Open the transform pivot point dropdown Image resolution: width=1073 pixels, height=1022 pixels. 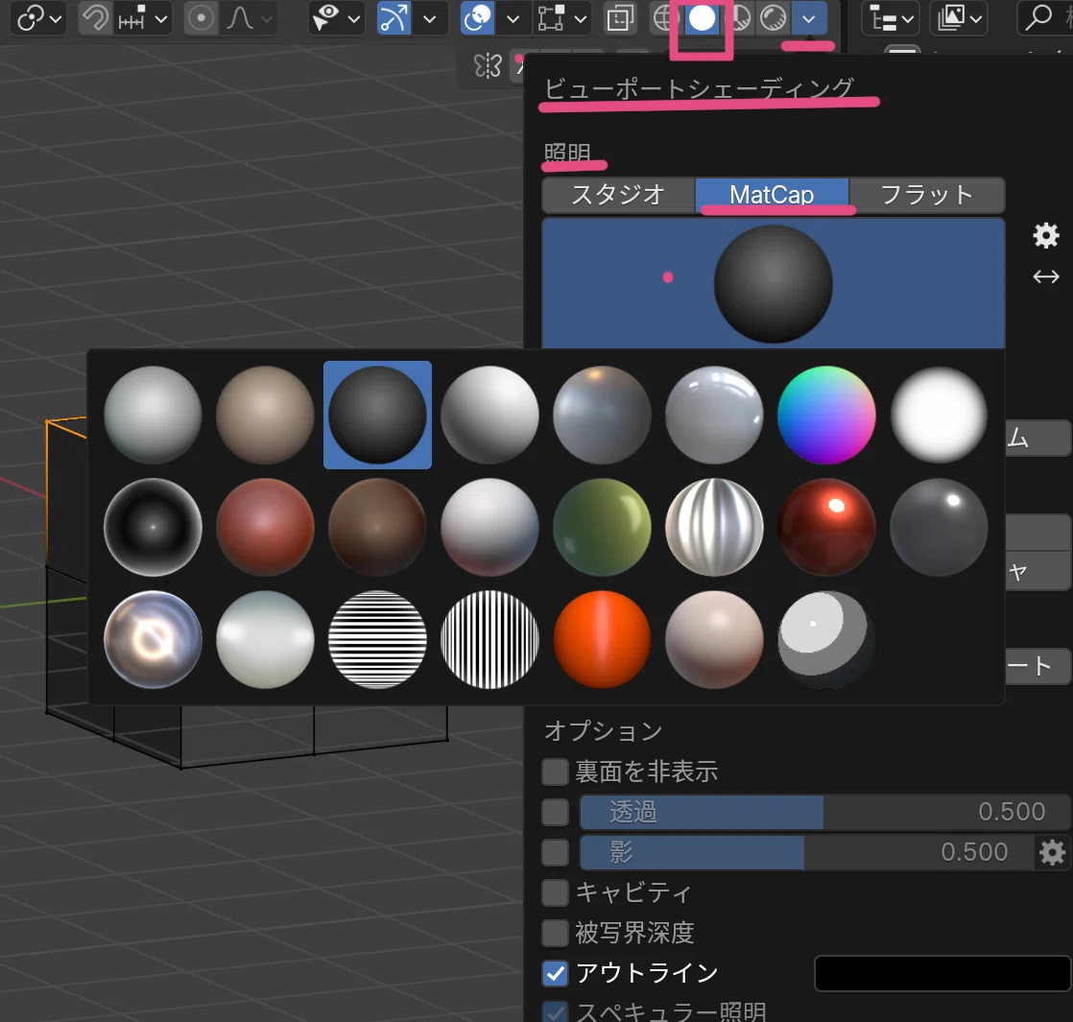pyautogui.click(x=39, y=18)
